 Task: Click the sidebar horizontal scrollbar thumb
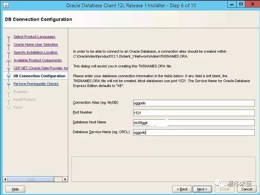coord(31,179)
